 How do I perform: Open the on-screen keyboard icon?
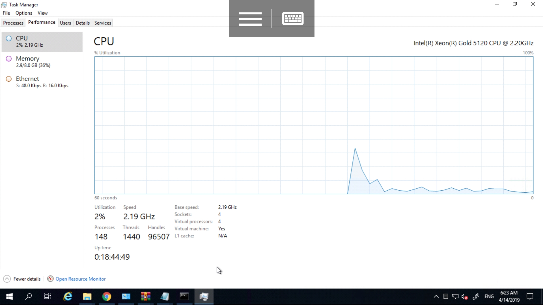coord(293,19)
